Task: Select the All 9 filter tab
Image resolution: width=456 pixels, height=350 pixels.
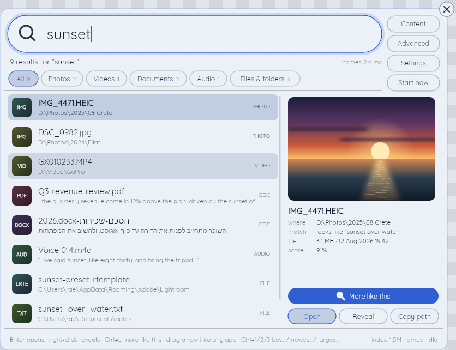Action: [23, 79]
